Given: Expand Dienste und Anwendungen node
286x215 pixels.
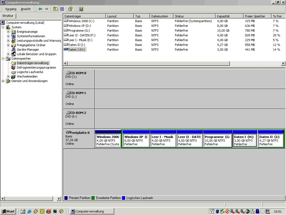Looking at the screenshot, I should 3,81.
